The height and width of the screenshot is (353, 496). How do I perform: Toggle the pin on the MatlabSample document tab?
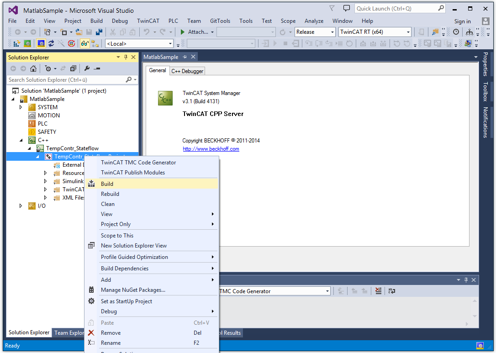pos(185,57)
